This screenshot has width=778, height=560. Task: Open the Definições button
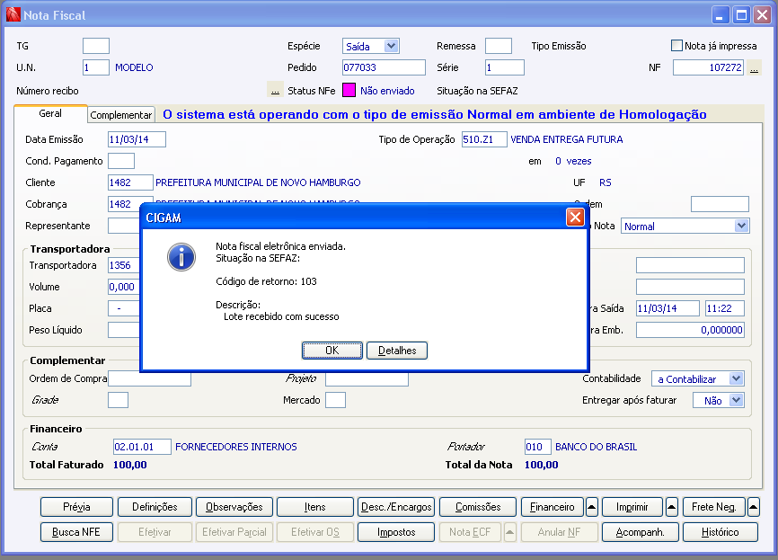[x=155, y=507]
